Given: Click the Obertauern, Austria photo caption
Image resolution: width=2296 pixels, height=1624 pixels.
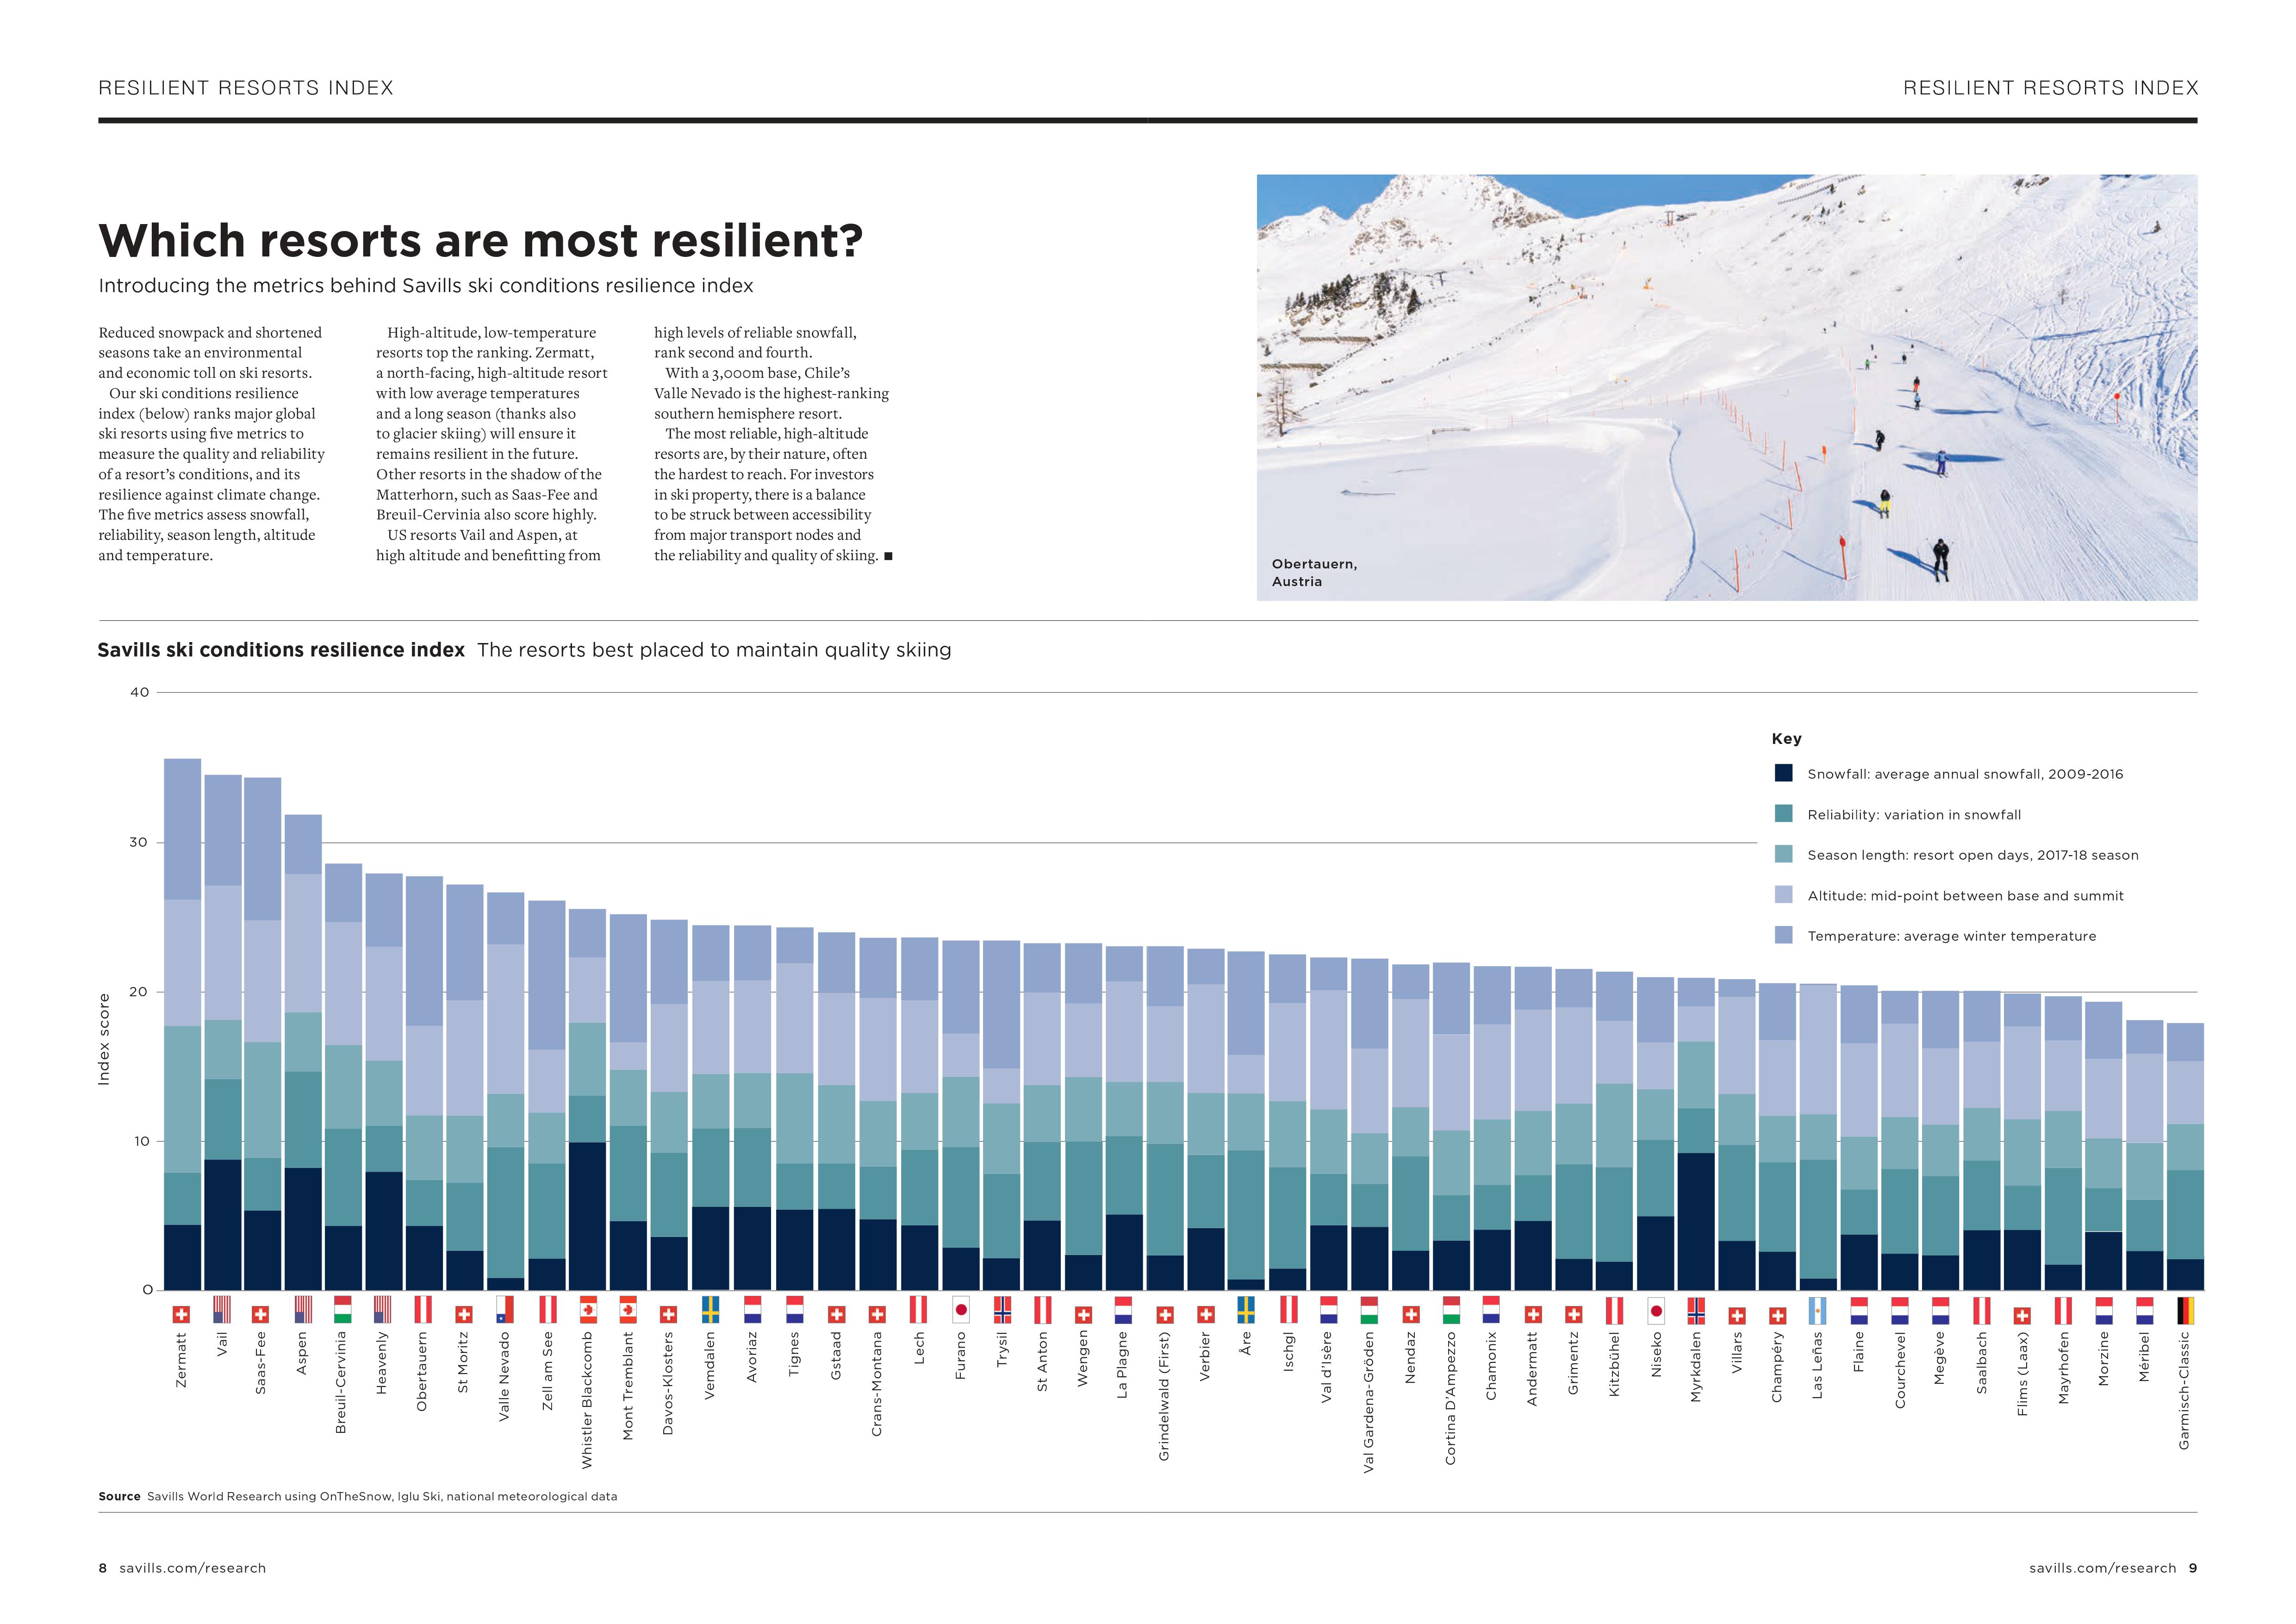Looking at the screenshot, I should point(1314,573).
